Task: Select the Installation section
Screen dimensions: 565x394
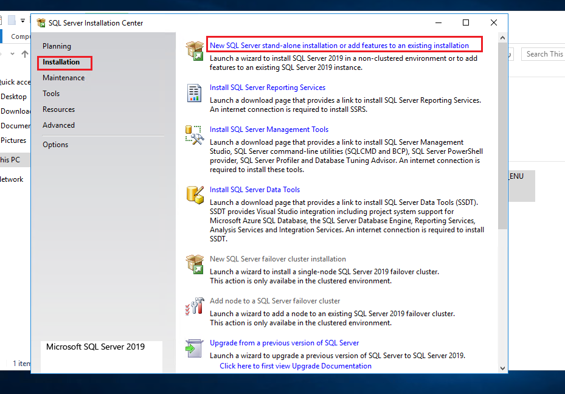Action: pyautogui.click(x=61, y=62)
